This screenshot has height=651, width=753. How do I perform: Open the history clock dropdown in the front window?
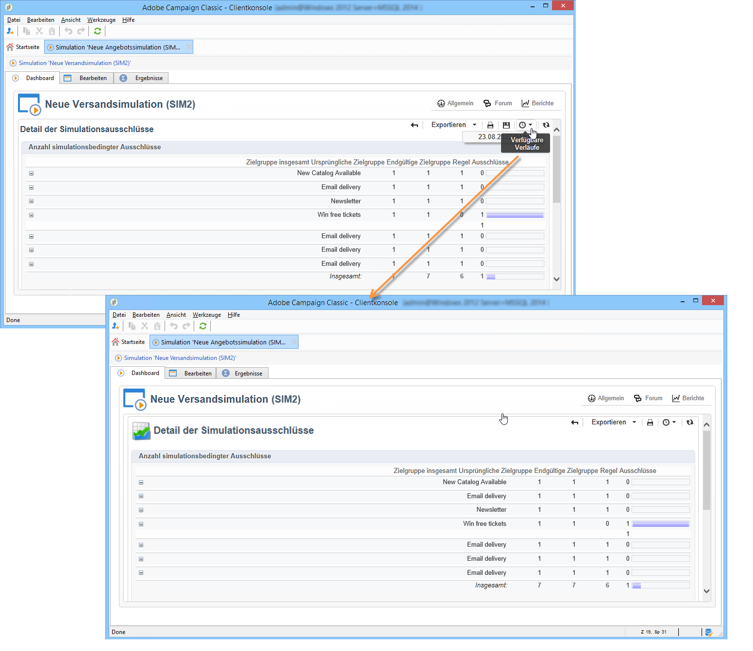pyautogui.click(x=669, y=423)
